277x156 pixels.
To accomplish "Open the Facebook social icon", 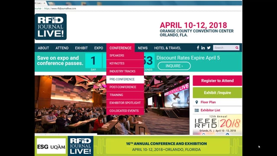I will 198,48.
